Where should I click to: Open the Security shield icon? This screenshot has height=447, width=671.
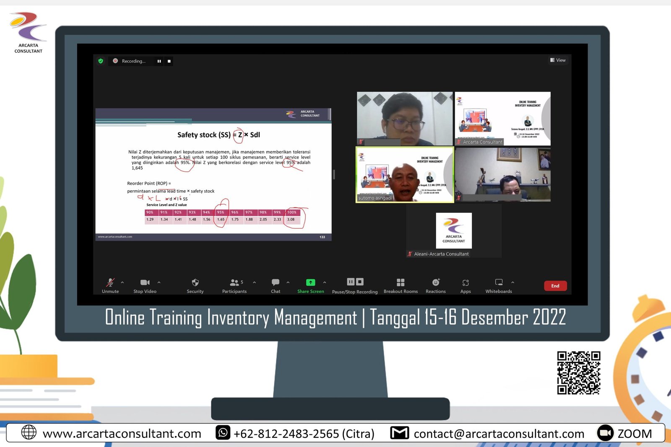point(195,283)
